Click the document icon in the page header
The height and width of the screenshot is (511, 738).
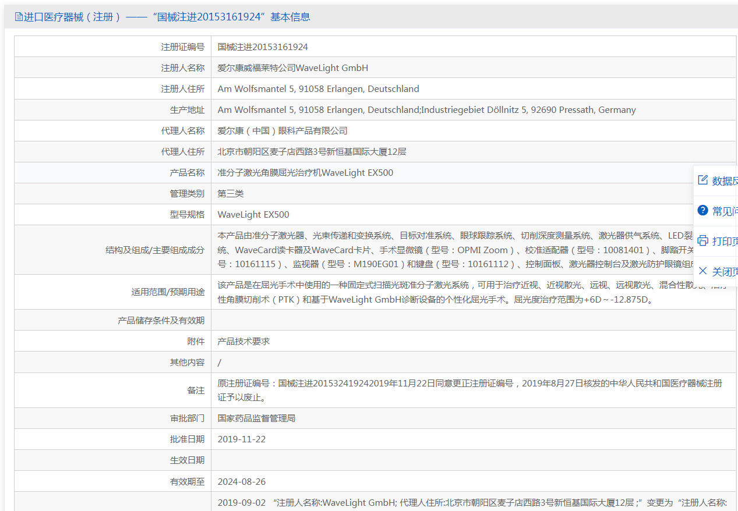coord(19,17)
